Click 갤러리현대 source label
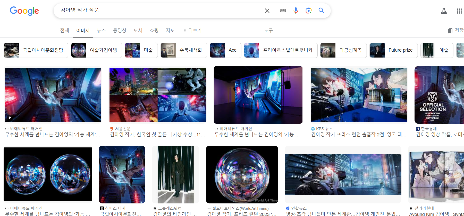Screen dimensions: 464x216 [424, 208]
